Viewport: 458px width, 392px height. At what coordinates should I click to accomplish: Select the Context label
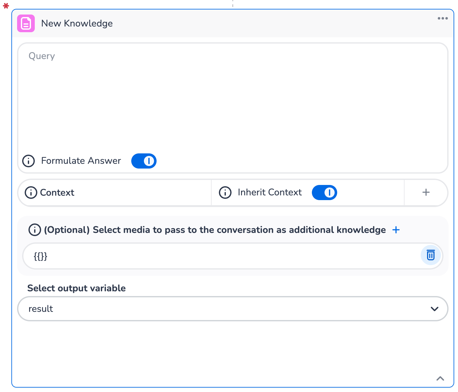point(57,193)
